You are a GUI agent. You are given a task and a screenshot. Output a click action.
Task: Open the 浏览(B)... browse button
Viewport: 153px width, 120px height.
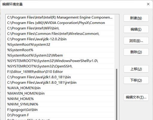click(x=136, y=40)
